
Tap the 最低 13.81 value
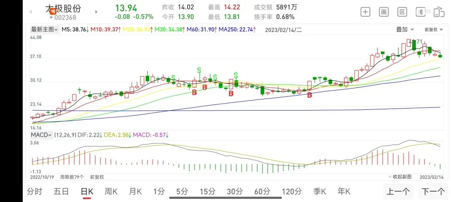pyautogui.click(x=232, y=17)
